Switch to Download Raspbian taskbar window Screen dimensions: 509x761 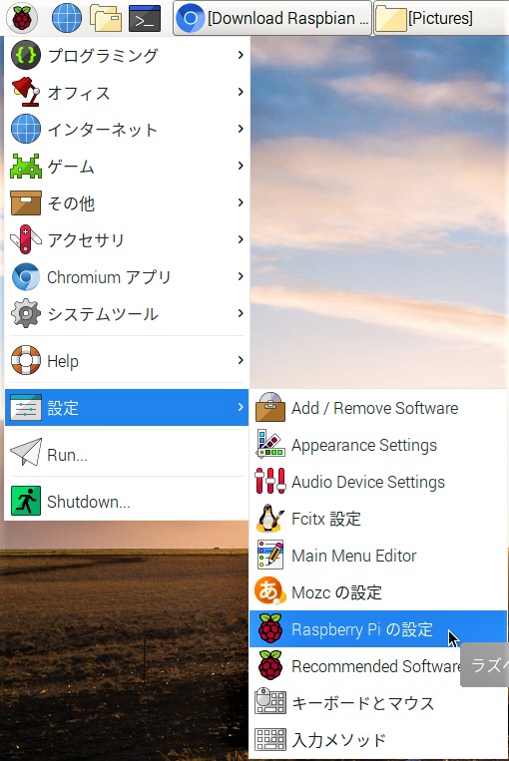[272, 18]
